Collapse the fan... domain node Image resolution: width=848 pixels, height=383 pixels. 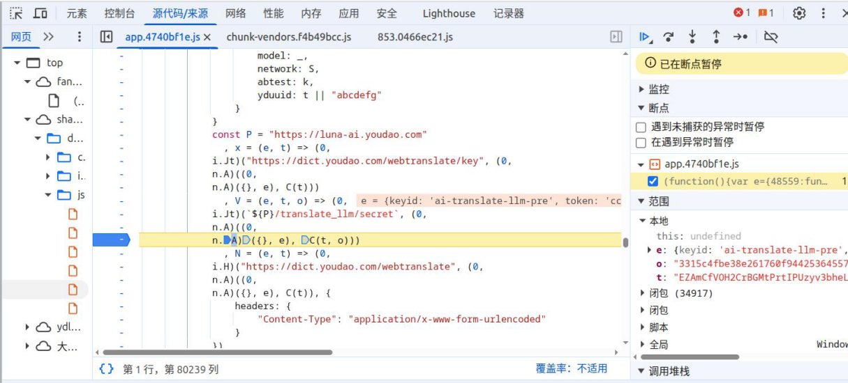(x=28, y=81)
